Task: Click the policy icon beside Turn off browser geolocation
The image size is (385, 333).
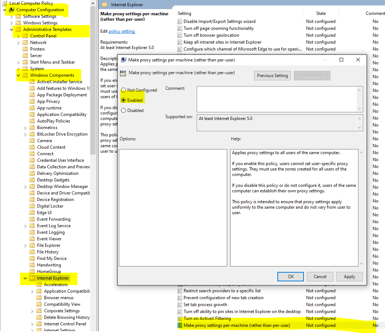Action: pyautogui.click(x=180, y=35)
